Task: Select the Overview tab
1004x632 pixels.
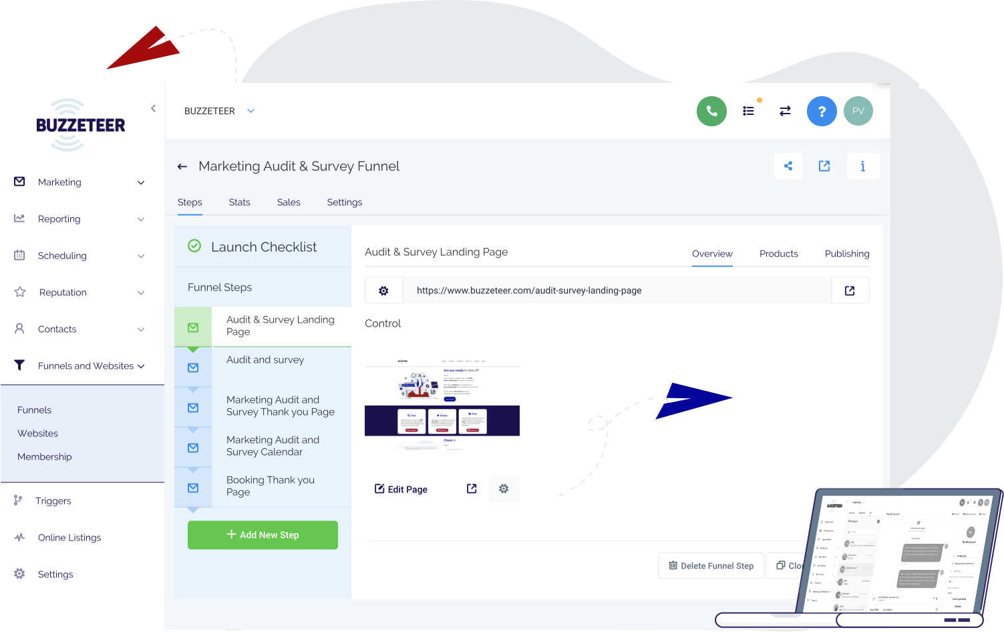Action: (712, 254)
